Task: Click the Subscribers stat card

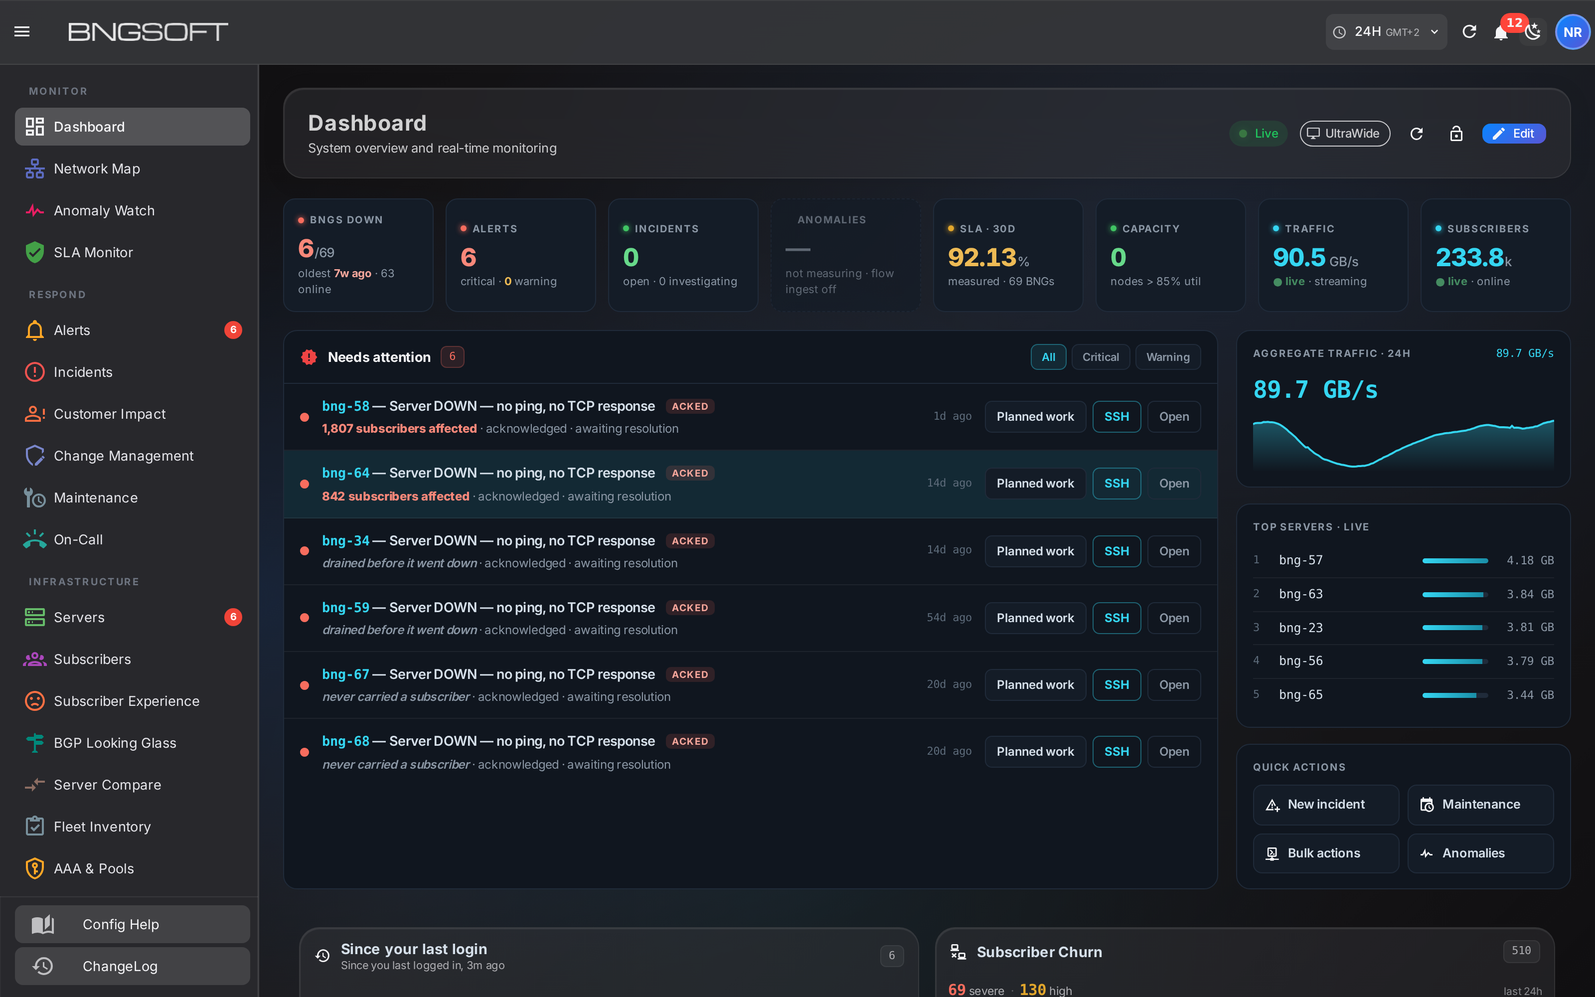Action: [1495, 255]
